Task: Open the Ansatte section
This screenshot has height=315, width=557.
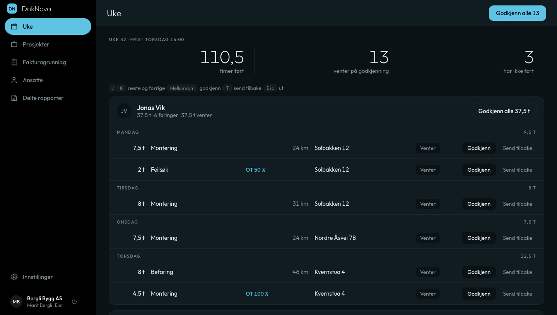Action: pyautogui.click(x=48, y=80)
